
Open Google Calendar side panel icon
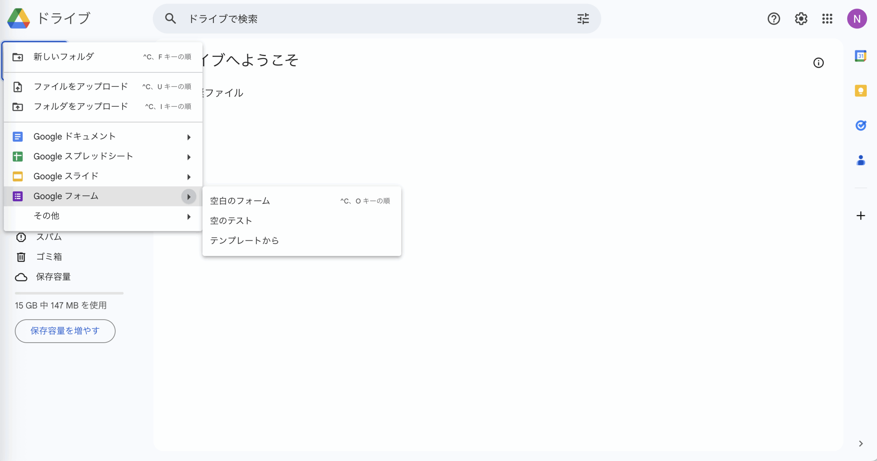tap(861, 56)
